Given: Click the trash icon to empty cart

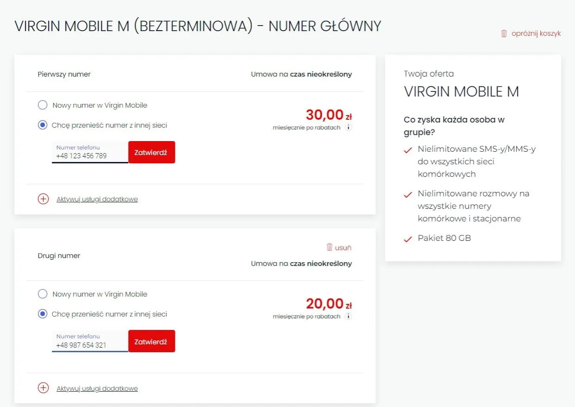Looking at the screenshot, I should point(504,33).
